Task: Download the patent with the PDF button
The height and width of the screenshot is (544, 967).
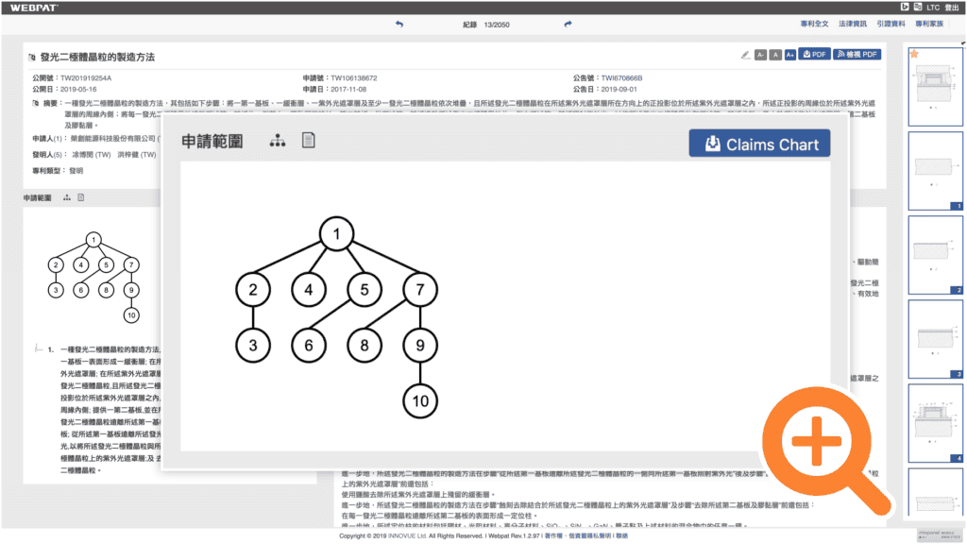Action: [813, 55]
